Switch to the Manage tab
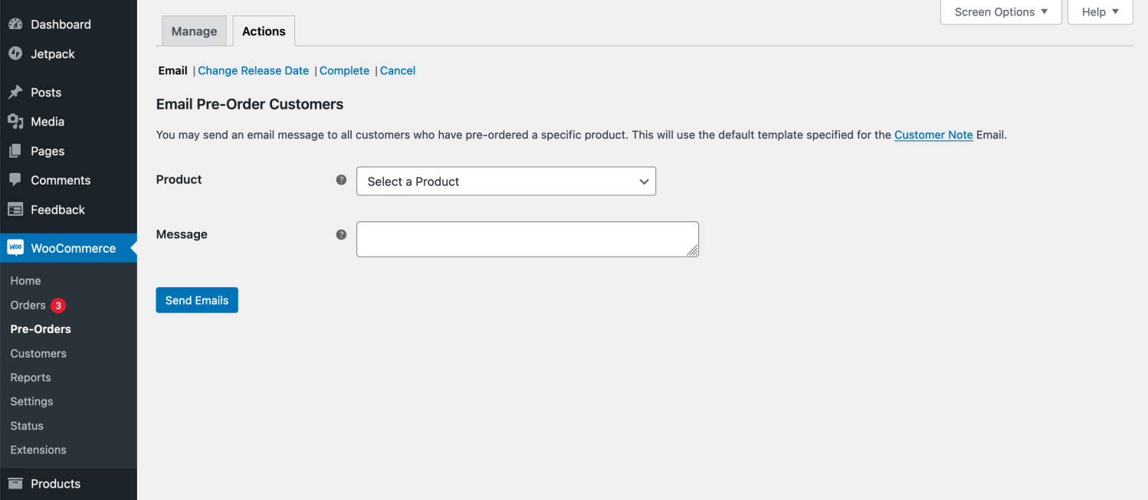Viewport: 1148px width, 500px height. point(193,31)
